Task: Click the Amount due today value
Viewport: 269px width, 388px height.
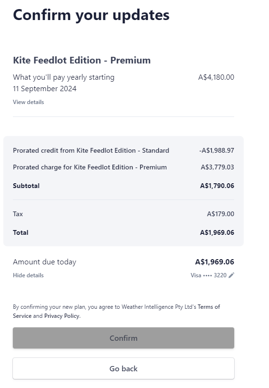Action: click(x=215, y=262)
